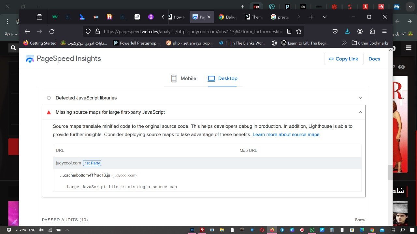
Task: Click the bottom-f1f1ac16.js file URL
Action: pos(85,175)
